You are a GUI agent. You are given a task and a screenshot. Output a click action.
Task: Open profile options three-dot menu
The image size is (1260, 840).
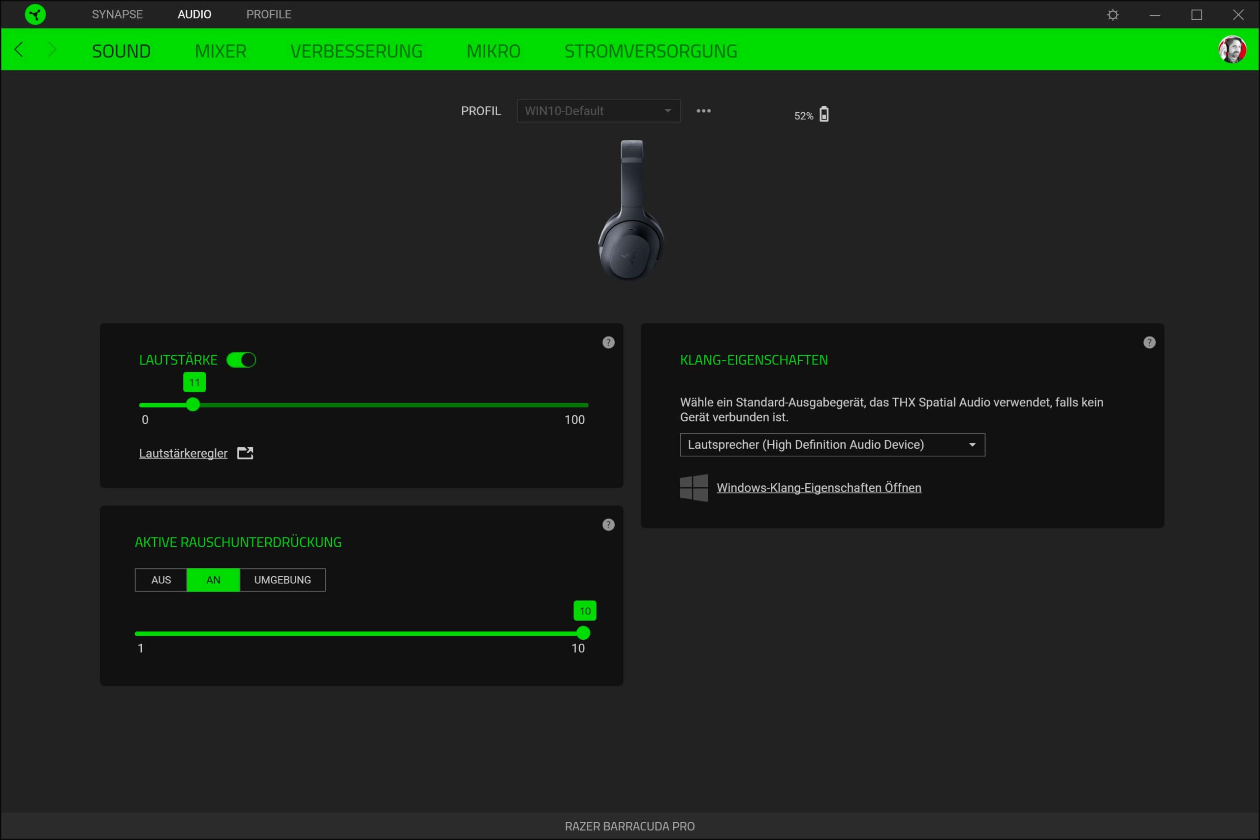703,111
